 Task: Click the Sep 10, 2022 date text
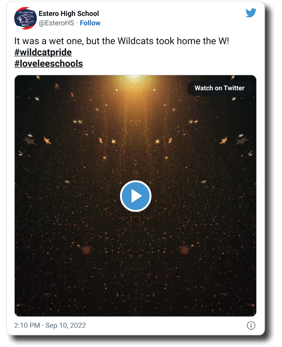tap(66, 326)
